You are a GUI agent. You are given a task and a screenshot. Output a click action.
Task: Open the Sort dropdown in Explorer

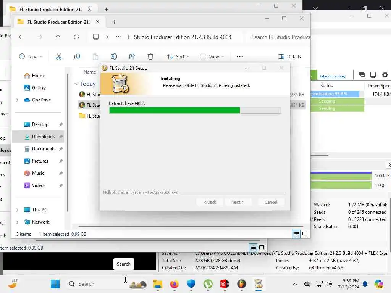coord(178,57)
